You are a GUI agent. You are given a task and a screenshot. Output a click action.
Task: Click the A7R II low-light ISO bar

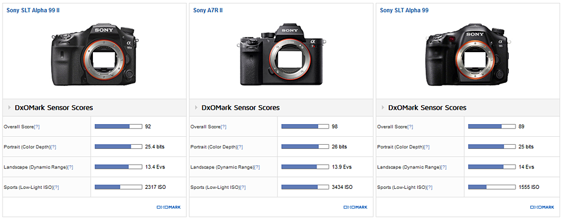305,187
